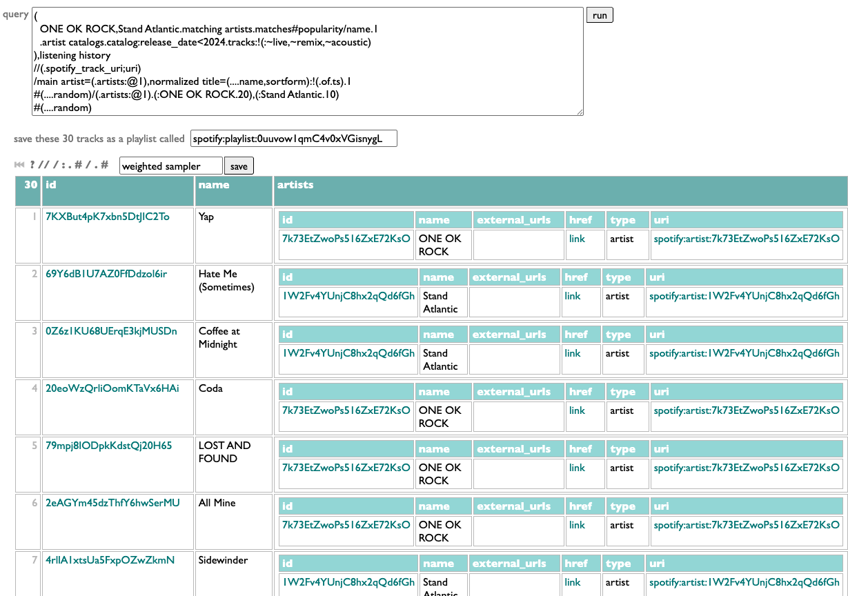The width and height of the screenshot is (848, 596).
Task: Select the track name All Mine
Action: click(x=217, y=503)
